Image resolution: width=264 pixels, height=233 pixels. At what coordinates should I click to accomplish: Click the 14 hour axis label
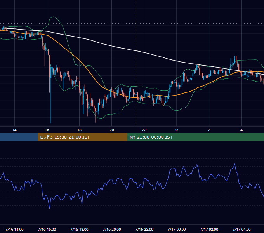click(x=14, y=130)
